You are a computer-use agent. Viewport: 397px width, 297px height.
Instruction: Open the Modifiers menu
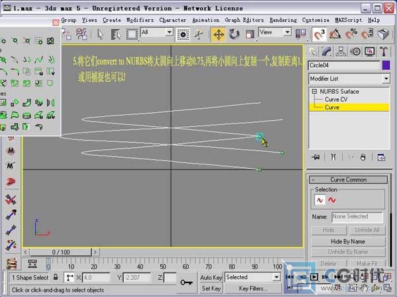point(140,20)
